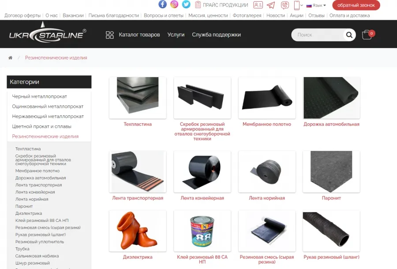
Task: Expand the mobile phone numbers dropdown
Action: pyautogui.click(x=298, y=5)
